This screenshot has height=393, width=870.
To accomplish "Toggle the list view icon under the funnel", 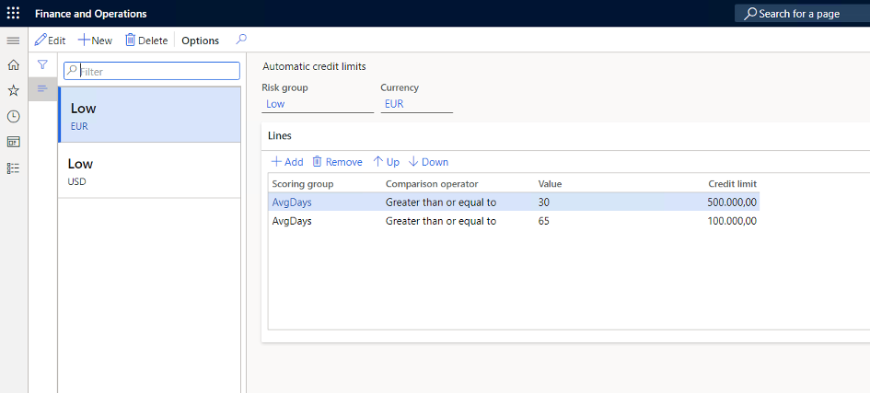I will pos(42,88).
